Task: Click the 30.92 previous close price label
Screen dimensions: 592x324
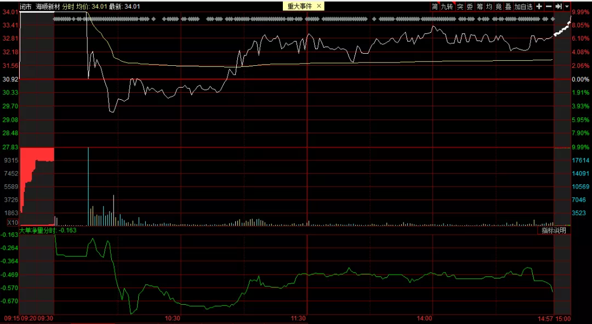Action: [10, 79]
